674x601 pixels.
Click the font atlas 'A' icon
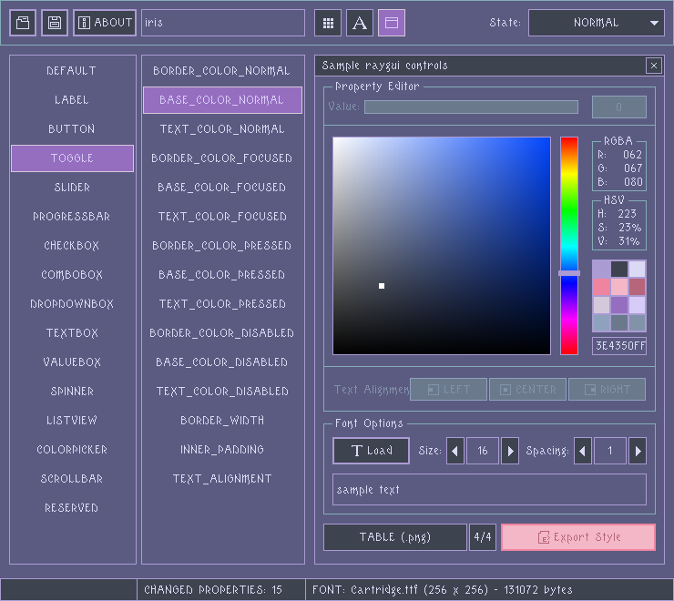coord(360,23)
